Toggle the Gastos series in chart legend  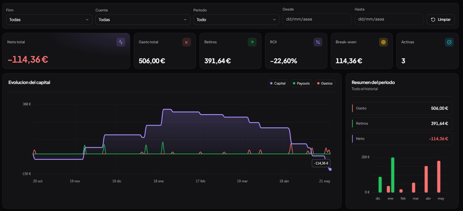point(325,83)
